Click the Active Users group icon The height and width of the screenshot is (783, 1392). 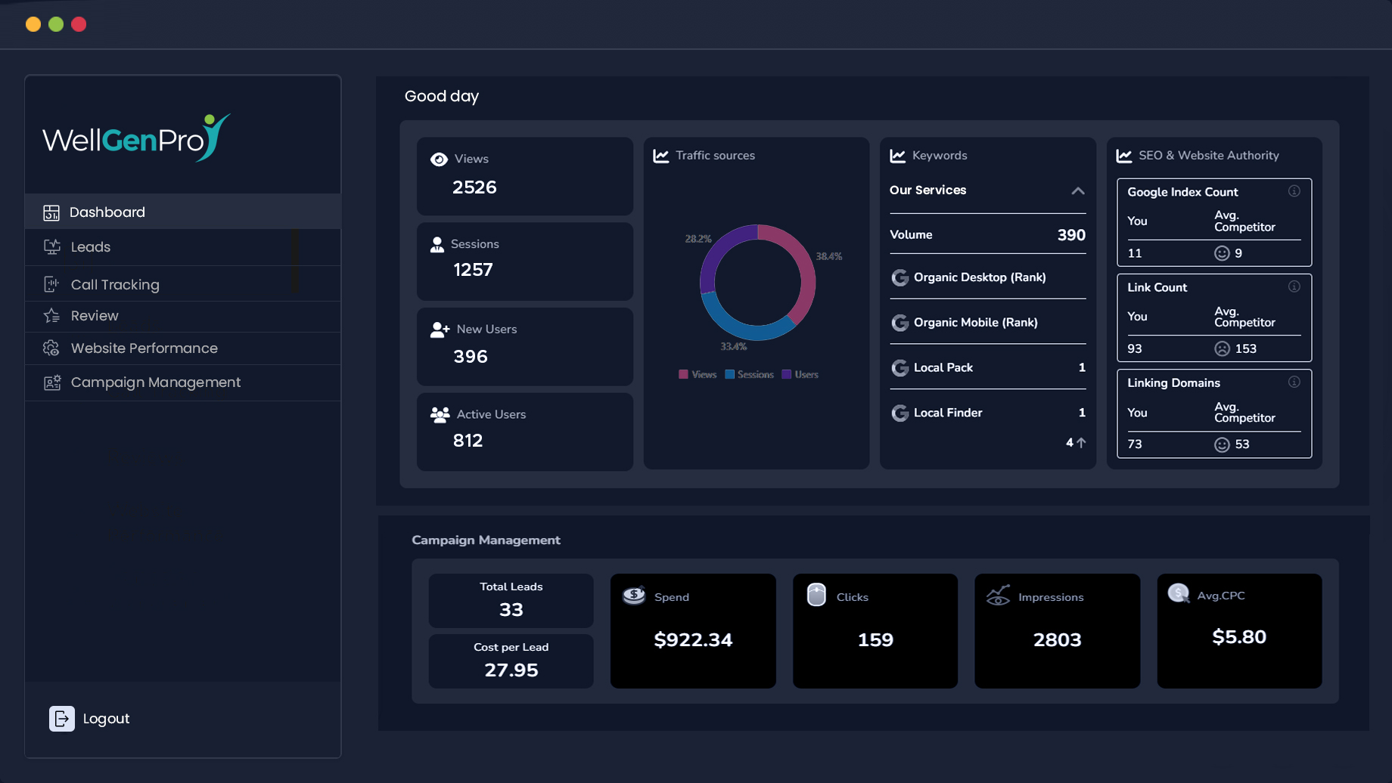coord(440,415)
